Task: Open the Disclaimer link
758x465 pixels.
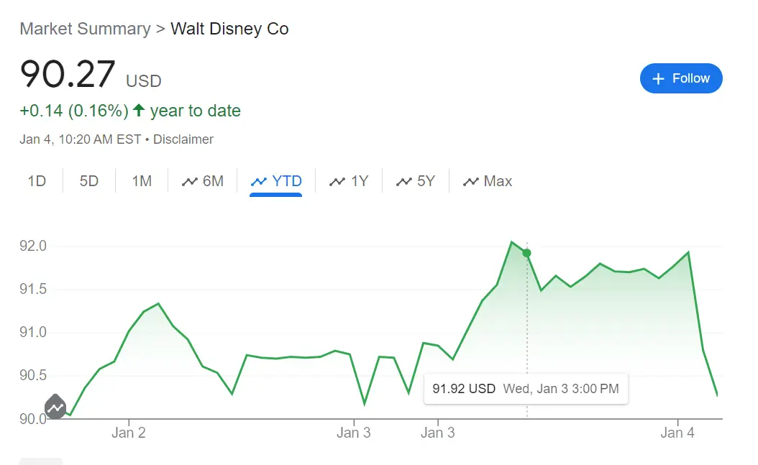Action: [x=183, y=139]
